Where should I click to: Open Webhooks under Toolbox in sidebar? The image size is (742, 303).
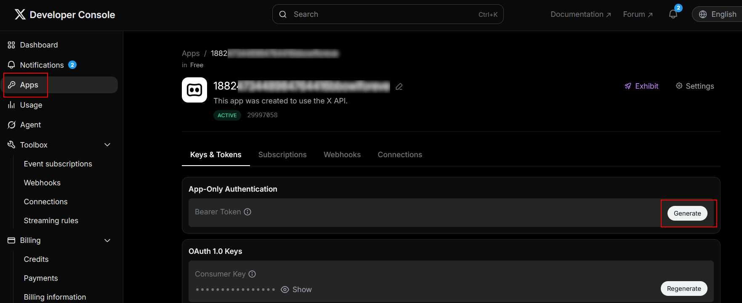point(42,183)
